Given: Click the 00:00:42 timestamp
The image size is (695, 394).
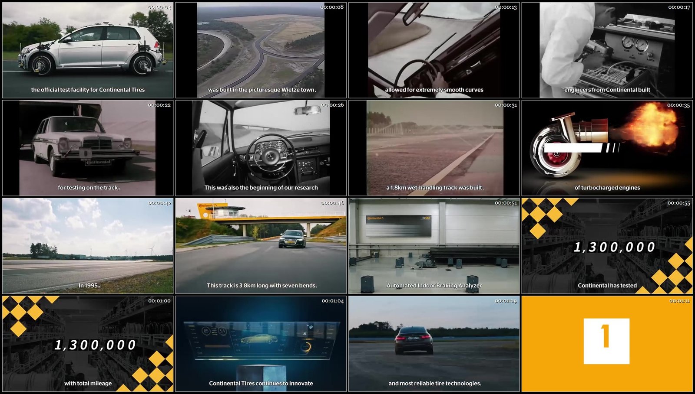Looking at the screenshot, I should [159, 203].
